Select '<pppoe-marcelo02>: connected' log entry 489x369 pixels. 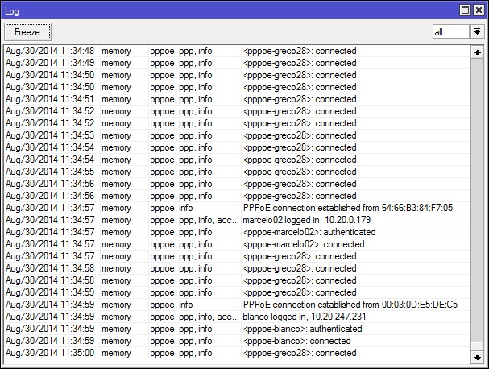click(238, 244)
